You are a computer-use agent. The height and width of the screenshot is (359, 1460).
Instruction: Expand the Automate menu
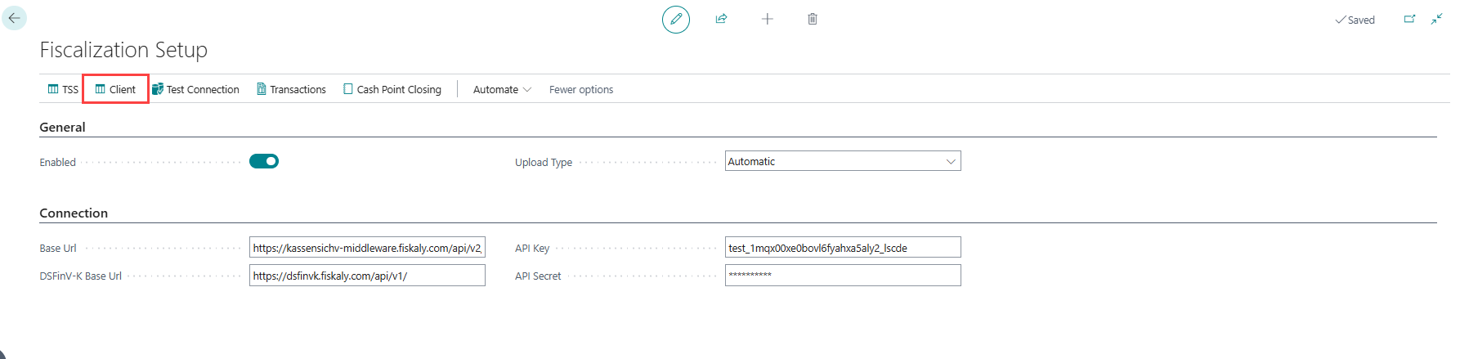[502, 89]
